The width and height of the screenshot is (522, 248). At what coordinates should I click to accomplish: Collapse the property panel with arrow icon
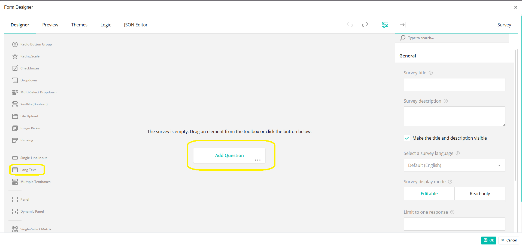(x=402, y=25)
